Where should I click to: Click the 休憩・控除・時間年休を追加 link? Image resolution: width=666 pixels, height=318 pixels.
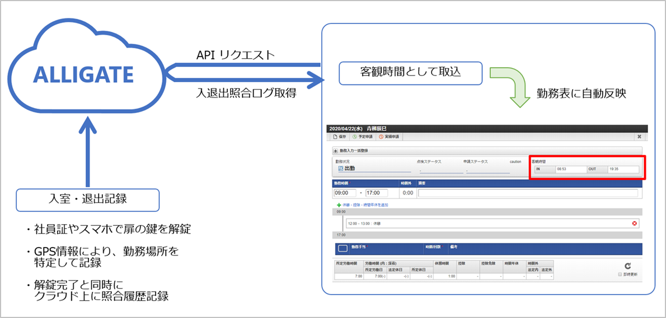365,205
